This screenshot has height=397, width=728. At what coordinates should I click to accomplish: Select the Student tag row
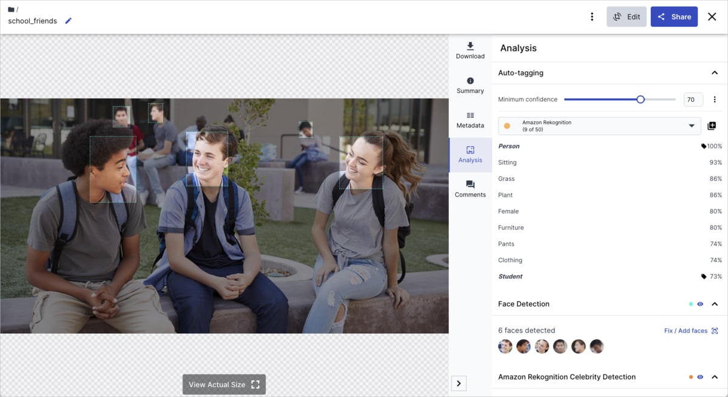click(610, 277)
